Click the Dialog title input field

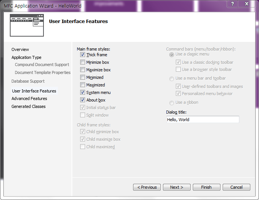coord(203,120)
